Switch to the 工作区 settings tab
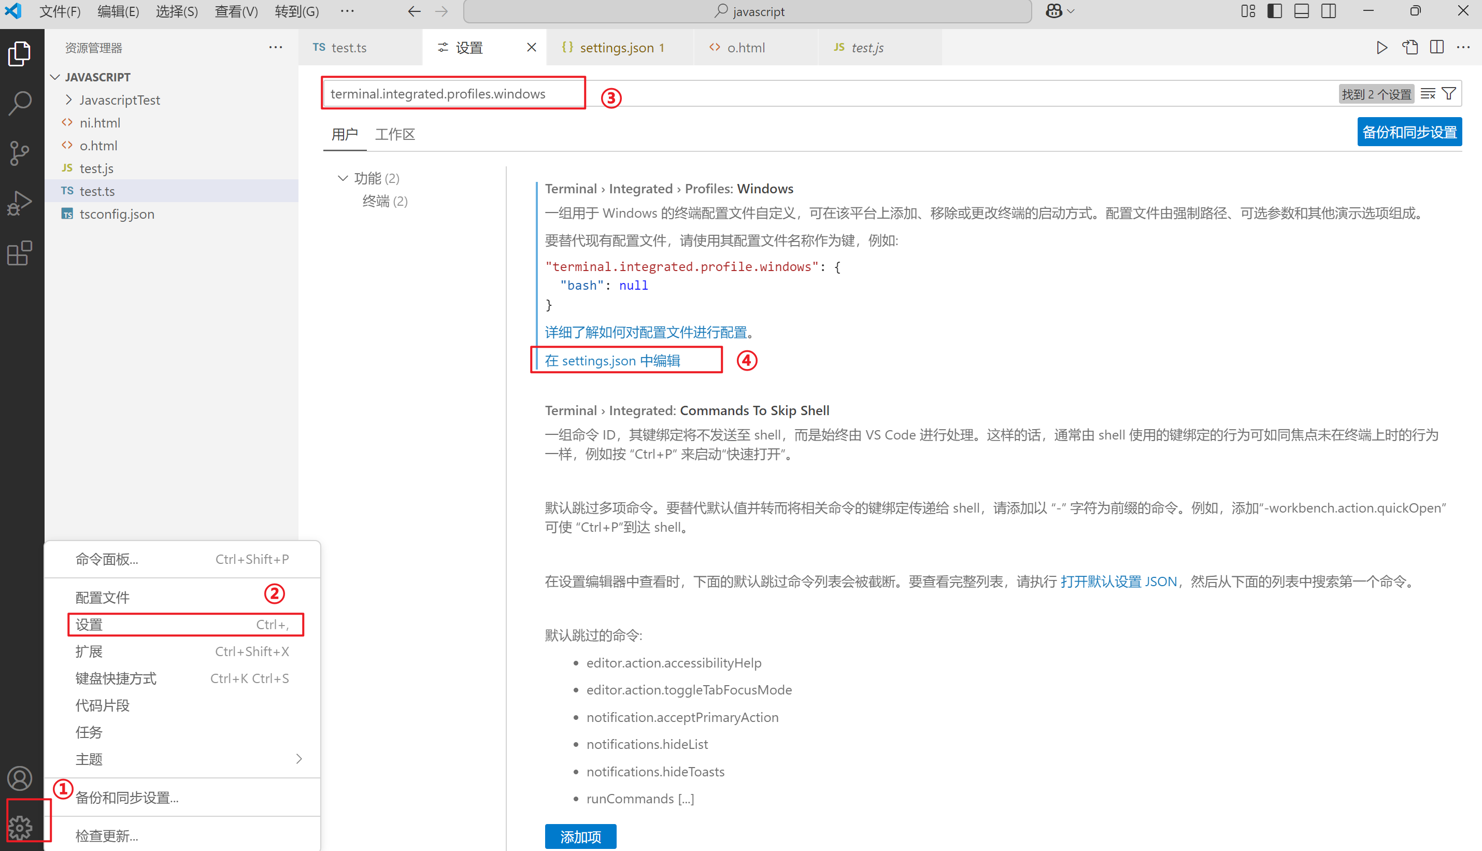This screenshot has height=851, width=1482. [x=395, y=134]
